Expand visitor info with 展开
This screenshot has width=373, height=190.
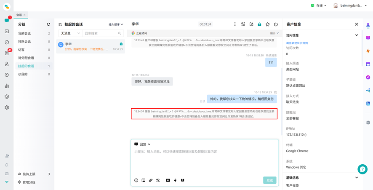click(x=274, y=33)
